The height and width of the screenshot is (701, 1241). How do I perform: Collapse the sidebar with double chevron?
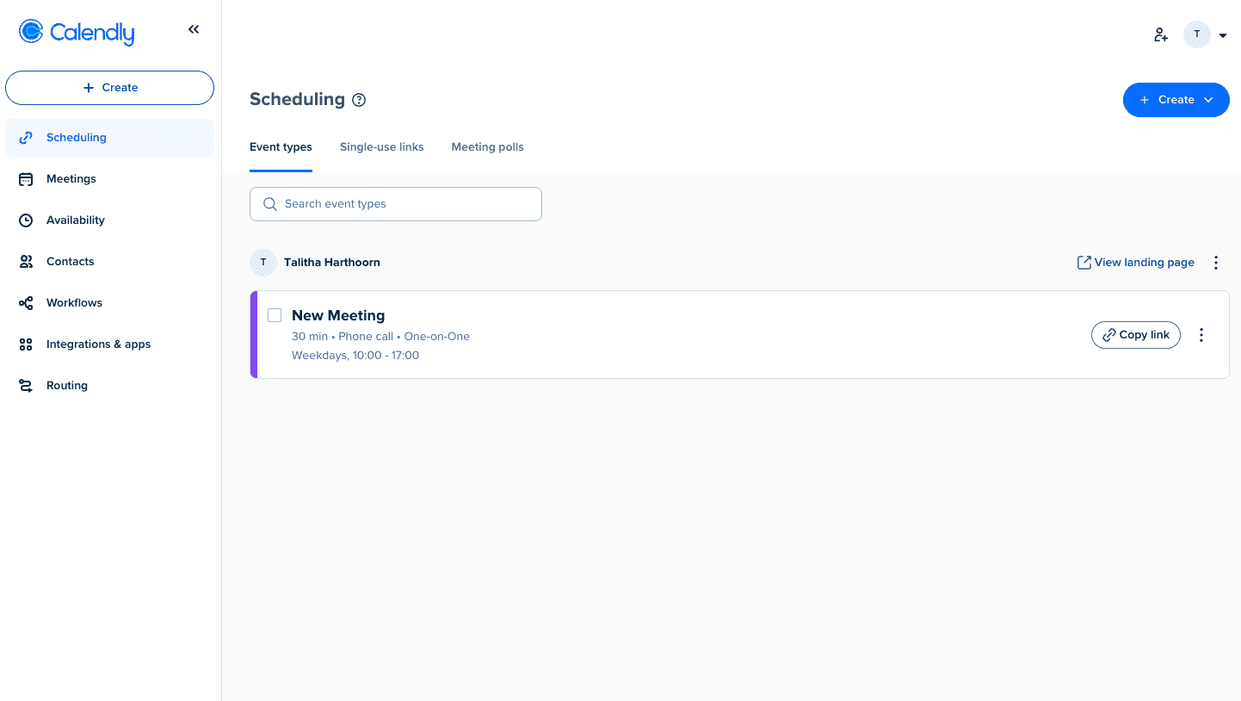(x=194, y=30)
